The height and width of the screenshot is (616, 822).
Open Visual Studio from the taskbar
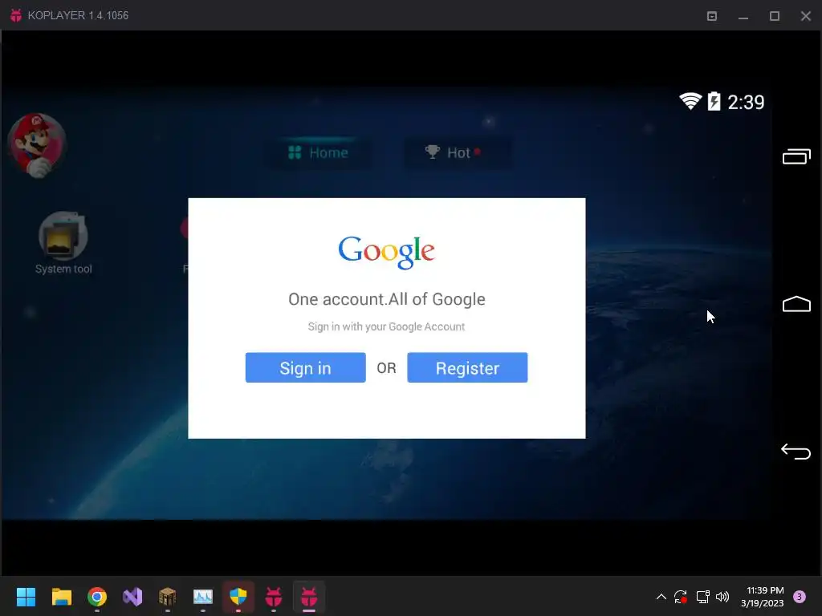[132, 597]
